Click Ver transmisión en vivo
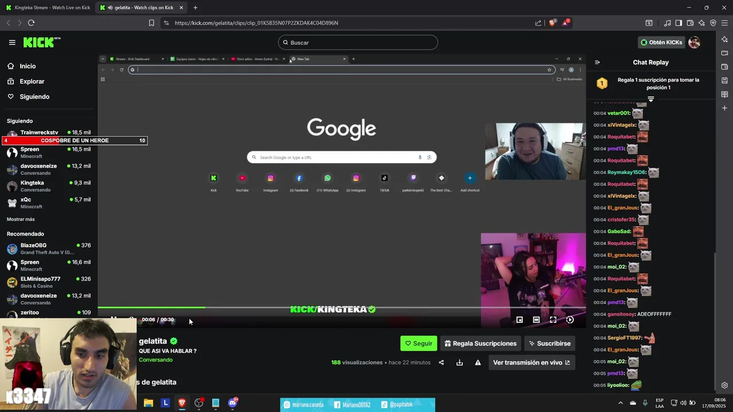 coord(531,362)
